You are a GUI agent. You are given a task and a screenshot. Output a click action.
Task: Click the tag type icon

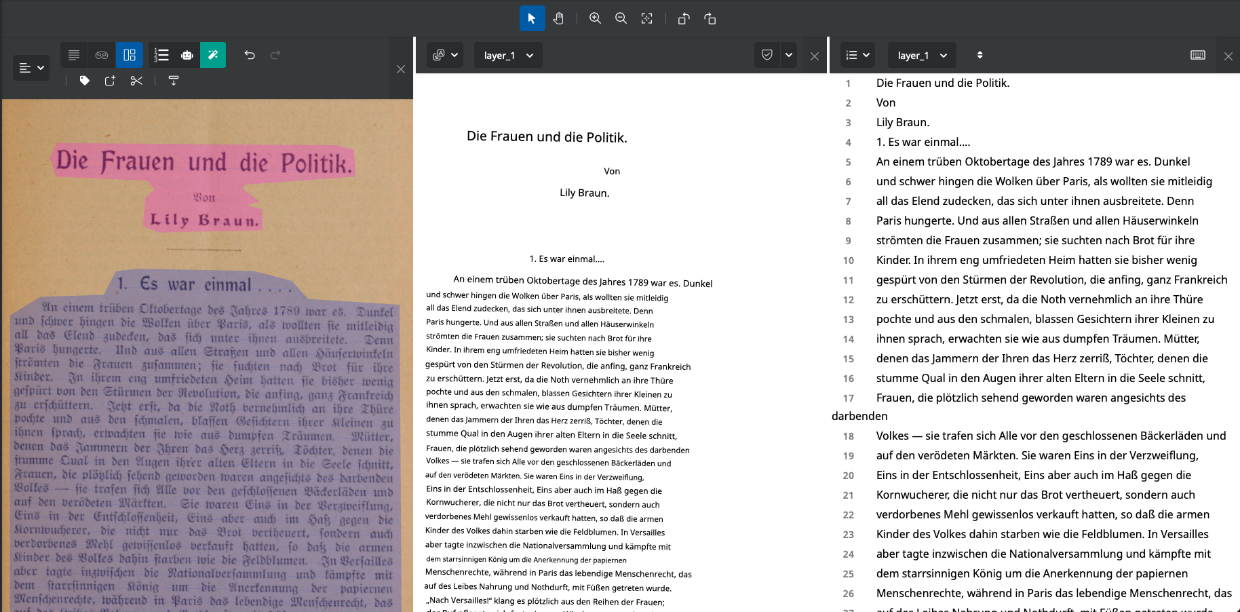pos(85,81)
